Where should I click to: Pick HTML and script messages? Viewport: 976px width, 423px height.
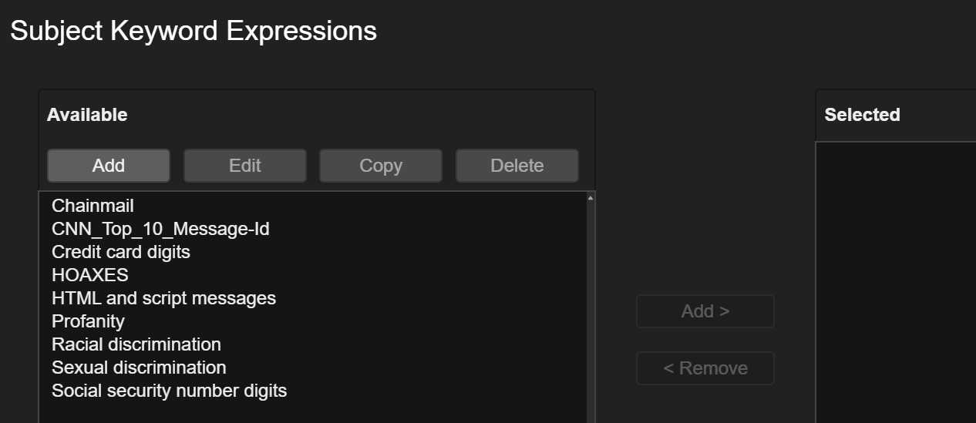point(163,298)
